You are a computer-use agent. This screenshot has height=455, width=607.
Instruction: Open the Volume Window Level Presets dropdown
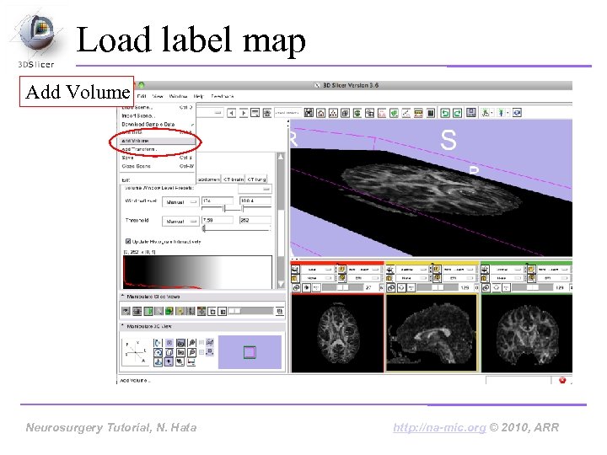[x=255, y=190]
